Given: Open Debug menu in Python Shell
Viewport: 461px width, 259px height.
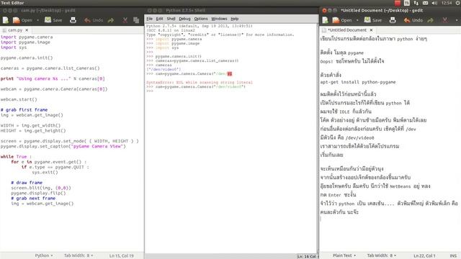Looking at the screenshot, I should tap(184, 19).
